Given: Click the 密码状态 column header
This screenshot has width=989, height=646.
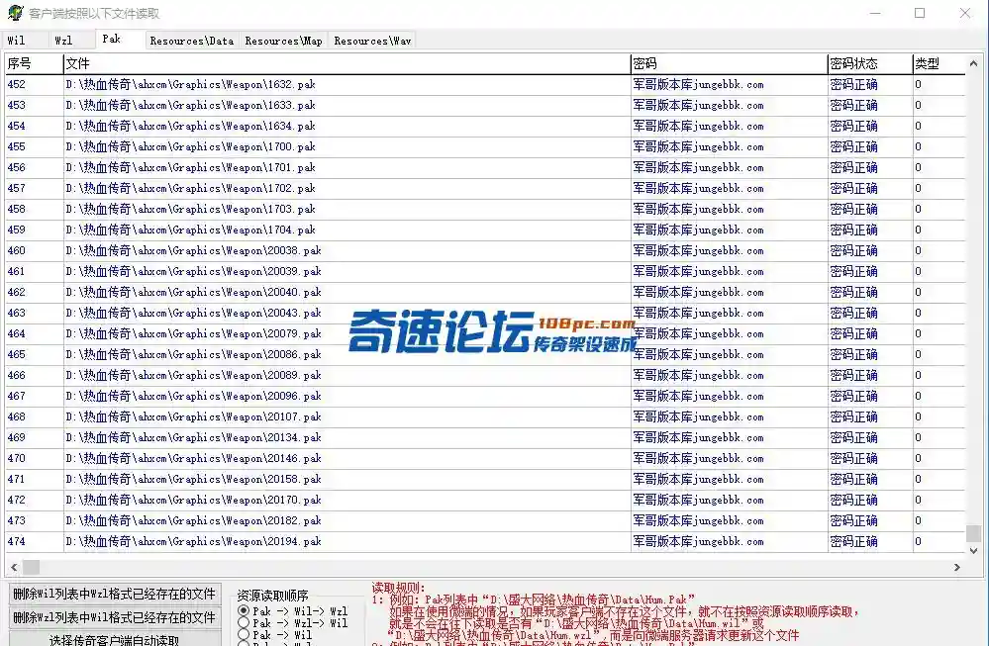Looking at the screenshot, I should (x=870, y=63).
